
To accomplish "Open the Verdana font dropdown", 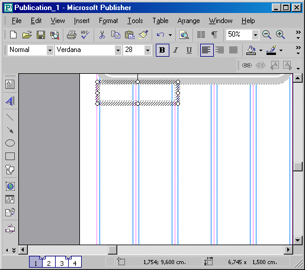I will pyautogui.click(x=118, y=50).
